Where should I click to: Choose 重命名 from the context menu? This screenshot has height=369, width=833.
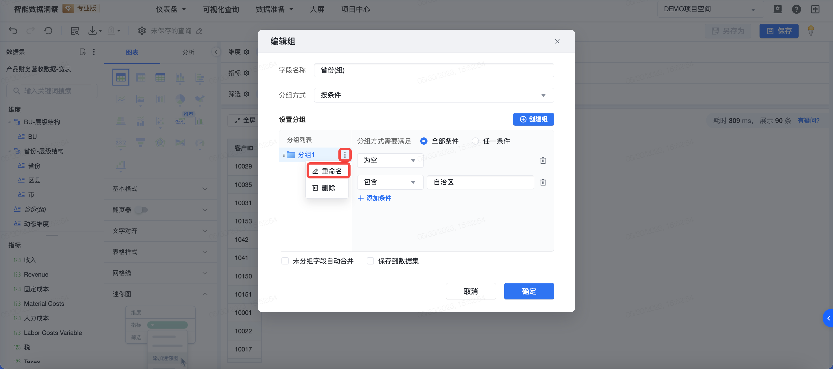point(328,171)
